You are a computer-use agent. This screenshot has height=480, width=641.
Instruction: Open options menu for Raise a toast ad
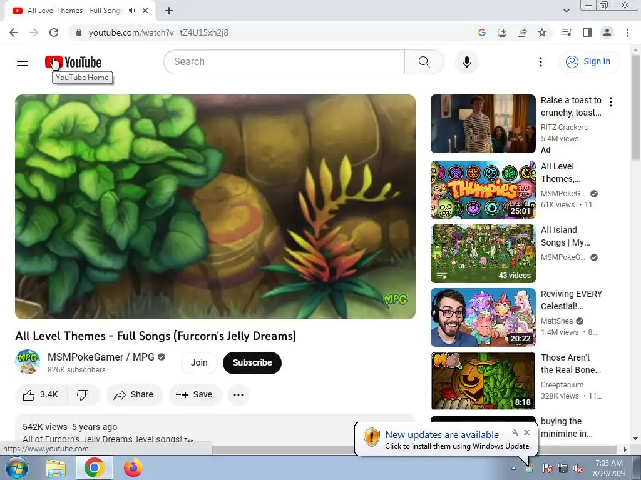[x=611, y=102]
